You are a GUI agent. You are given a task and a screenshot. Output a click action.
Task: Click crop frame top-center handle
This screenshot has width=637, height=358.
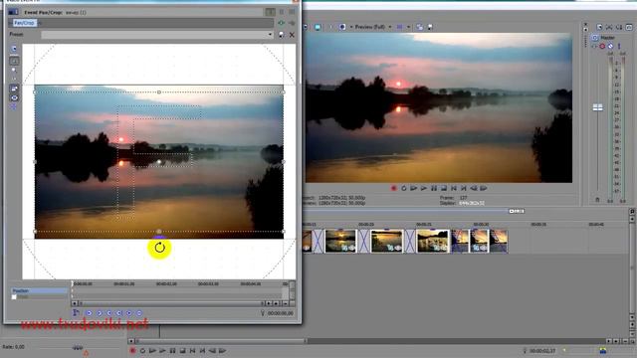(x=159, y=92)
